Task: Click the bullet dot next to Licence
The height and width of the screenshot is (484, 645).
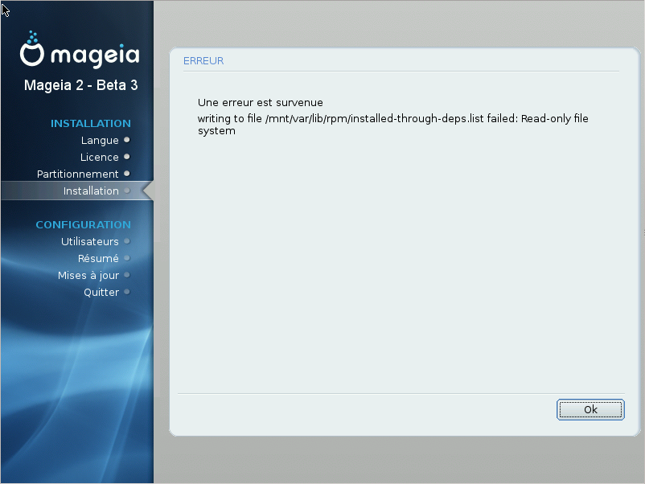Action: tap(127, 157)
